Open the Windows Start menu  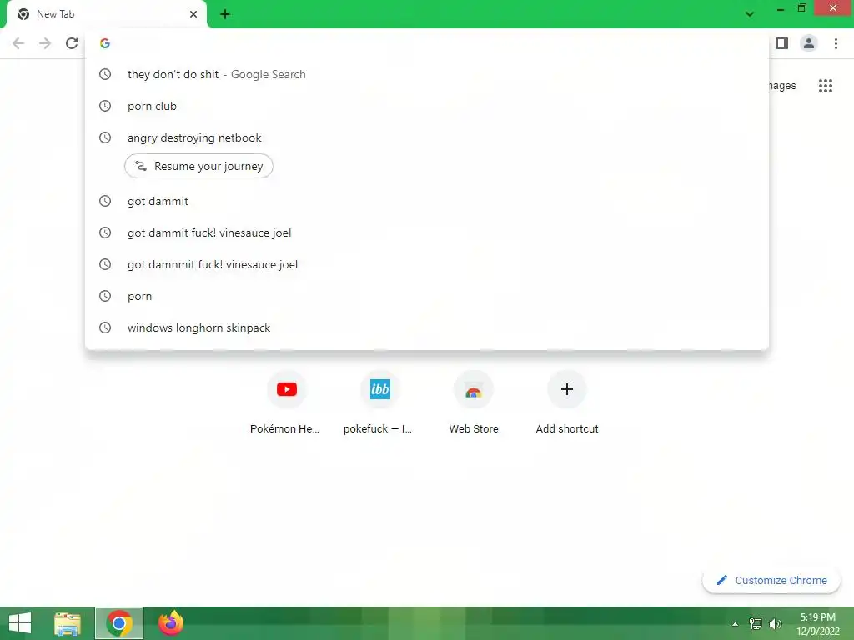(x=20, y=623)
